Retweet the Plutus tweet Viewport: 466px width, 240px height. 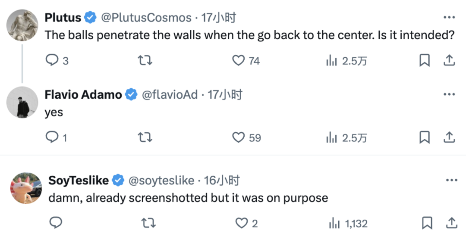coord(145,60)
